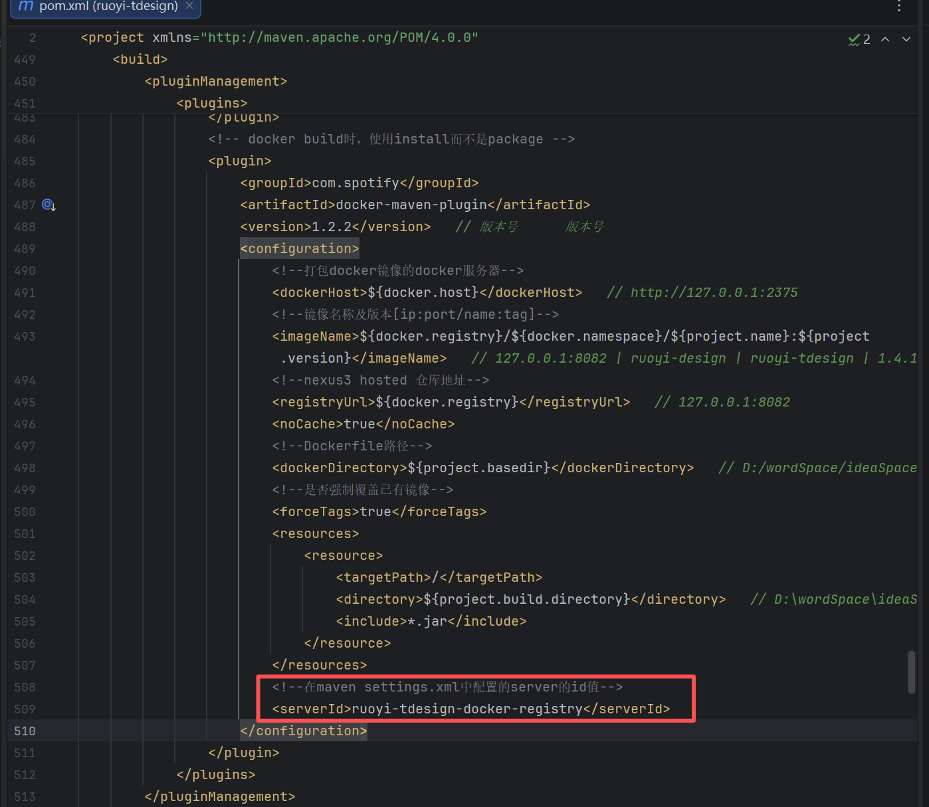
Task: Click the Maven file icon on tab
Action: coord(26,6)
